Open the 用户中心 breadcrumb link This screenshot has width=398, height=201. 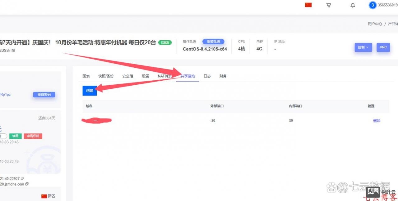(375, 24)
